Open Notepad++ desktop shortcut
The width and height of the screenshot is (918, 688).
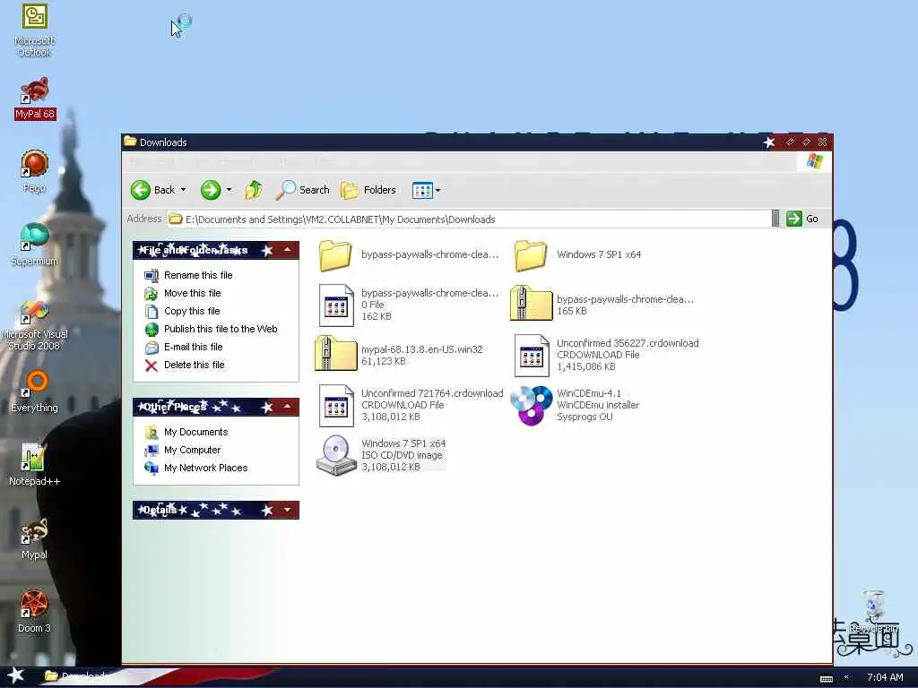point(34,464)
